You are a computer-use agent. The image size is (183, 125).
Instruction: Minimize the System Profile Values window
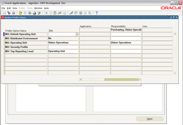(x=171, y=17)
